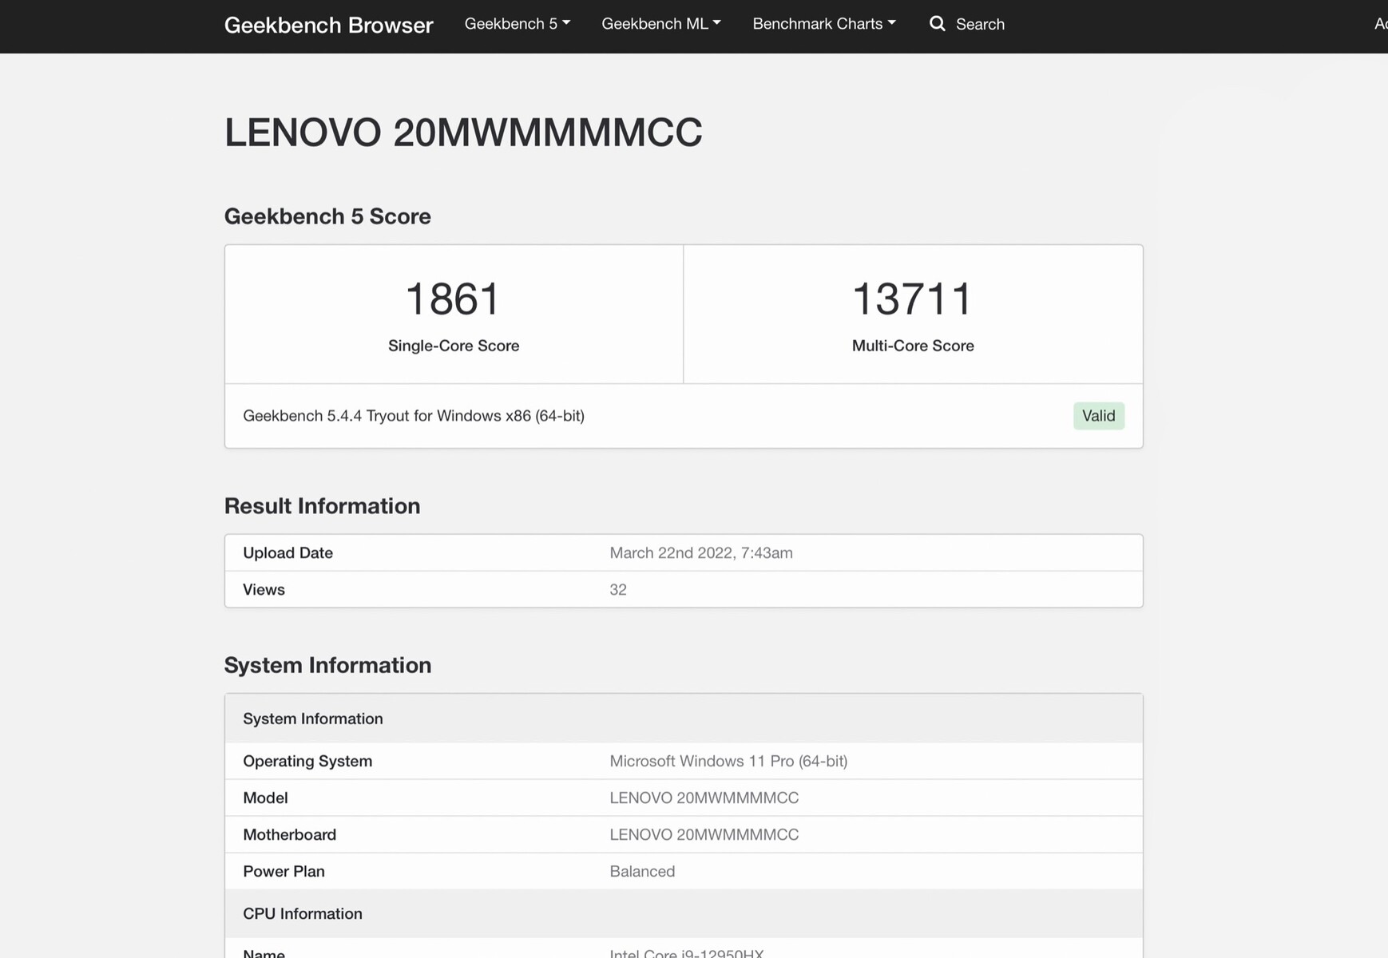Click the Search text in navbar

pos(980,25)
